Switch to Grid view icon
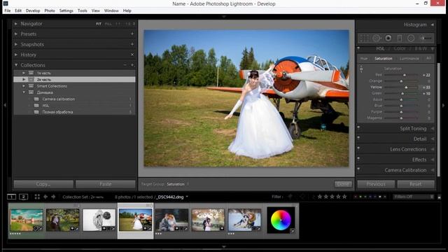Screen dimensions: 448x252 tap(37, 197)
